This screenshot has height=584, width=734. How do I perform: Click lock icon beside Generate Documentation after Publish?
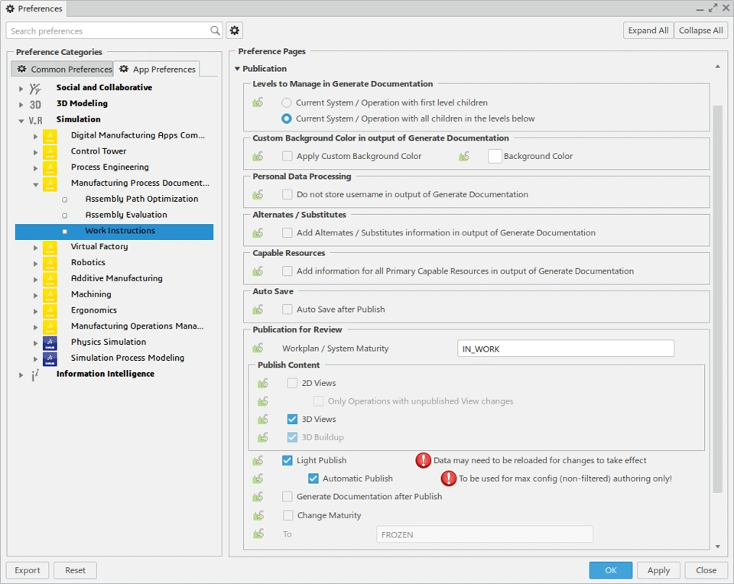click(258, 497)
